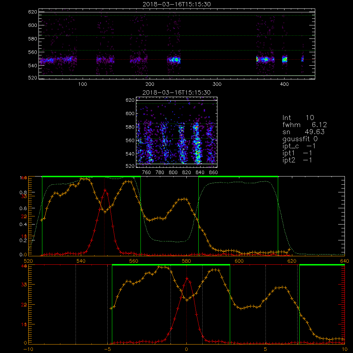The height and width of the screenshot is (353, 353).
Task: Click x-axis label 580 on the profile plot
Action: click(186, 261)
